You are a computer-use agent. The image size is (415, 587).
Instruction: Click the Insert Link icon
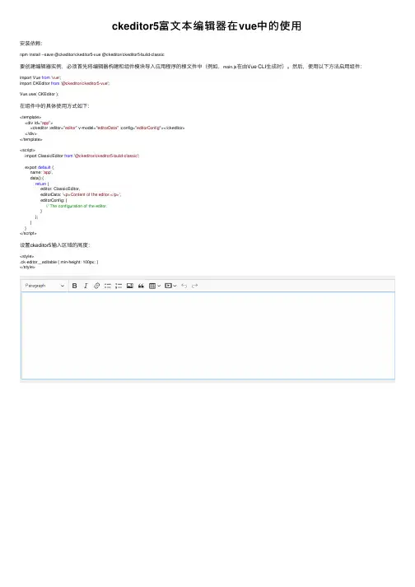pyautogui.click(x=96, y=286)
